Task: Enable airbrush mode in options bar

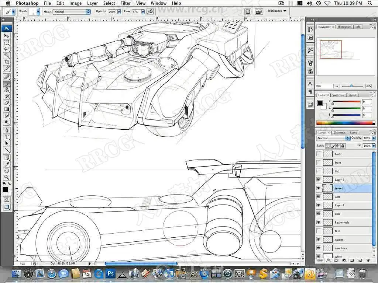Action: point(150,11)
